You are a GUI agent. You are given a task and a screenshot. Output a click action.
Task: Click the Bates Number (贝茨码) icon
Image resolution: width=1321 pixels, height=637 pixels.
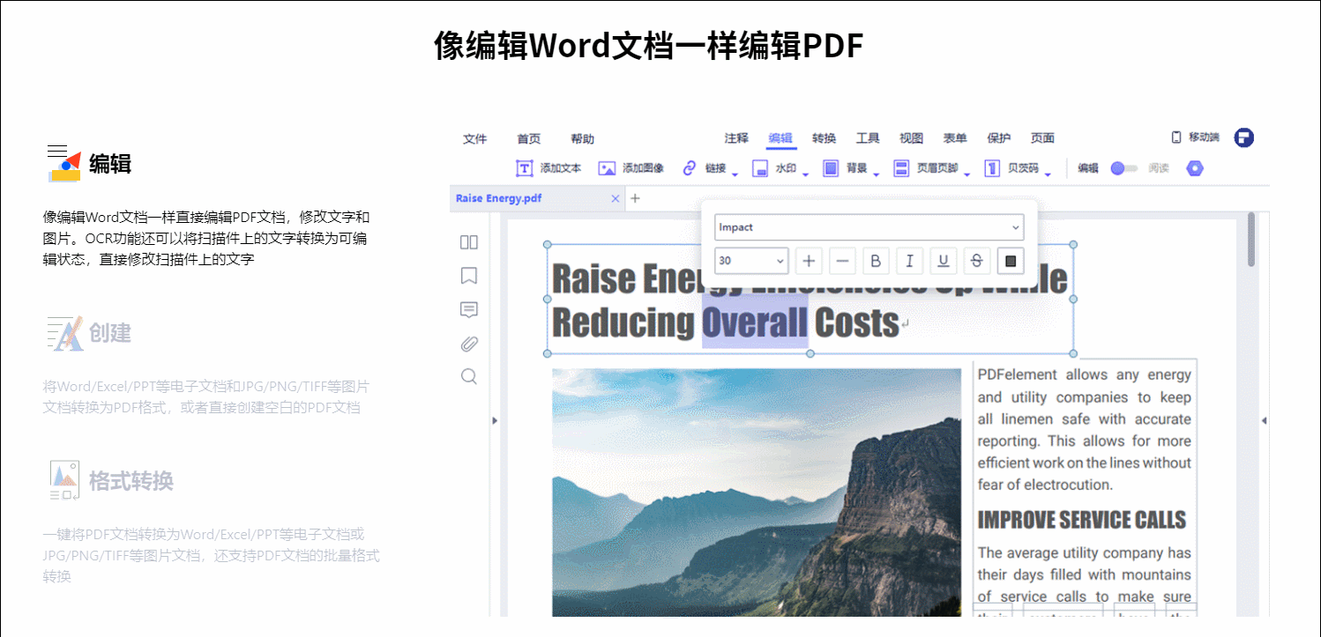[992, 168]
